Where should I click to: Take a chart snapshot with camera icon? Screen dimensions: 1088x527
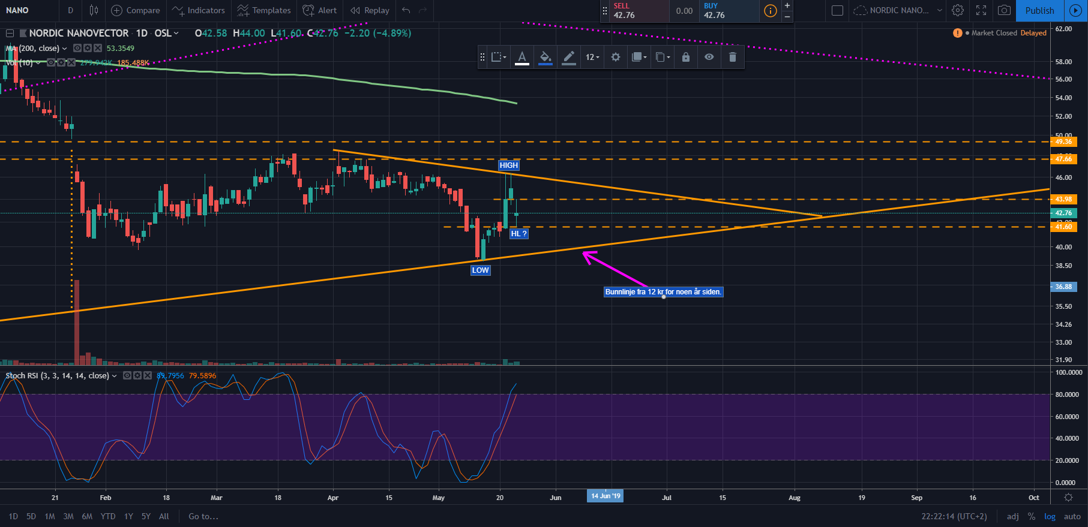[1004, 10]
